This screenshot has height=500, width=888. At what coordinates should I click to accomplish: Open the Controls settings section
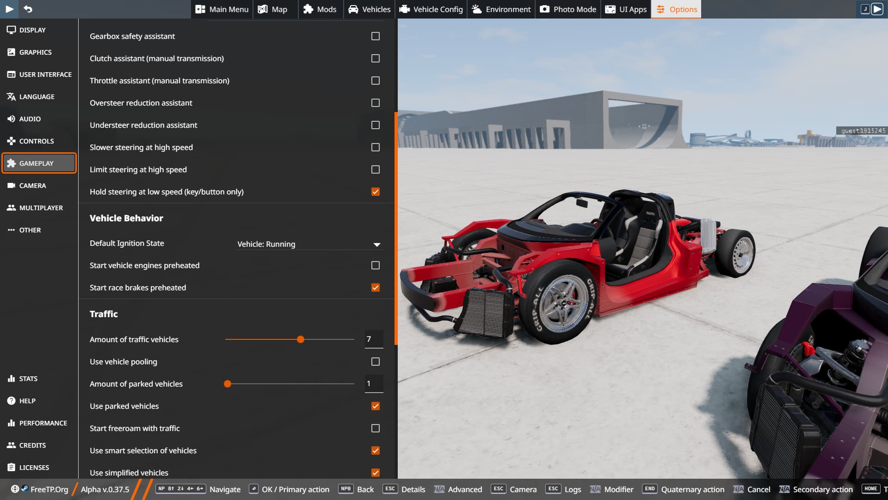coord(36,141)
